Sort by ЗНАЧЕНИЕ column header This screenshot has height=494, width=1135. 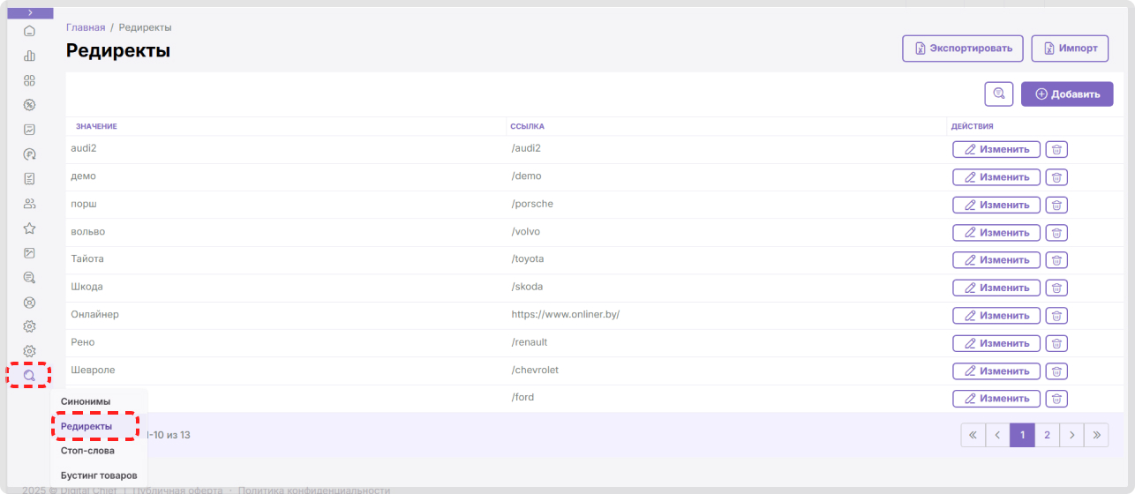point(96,126)
